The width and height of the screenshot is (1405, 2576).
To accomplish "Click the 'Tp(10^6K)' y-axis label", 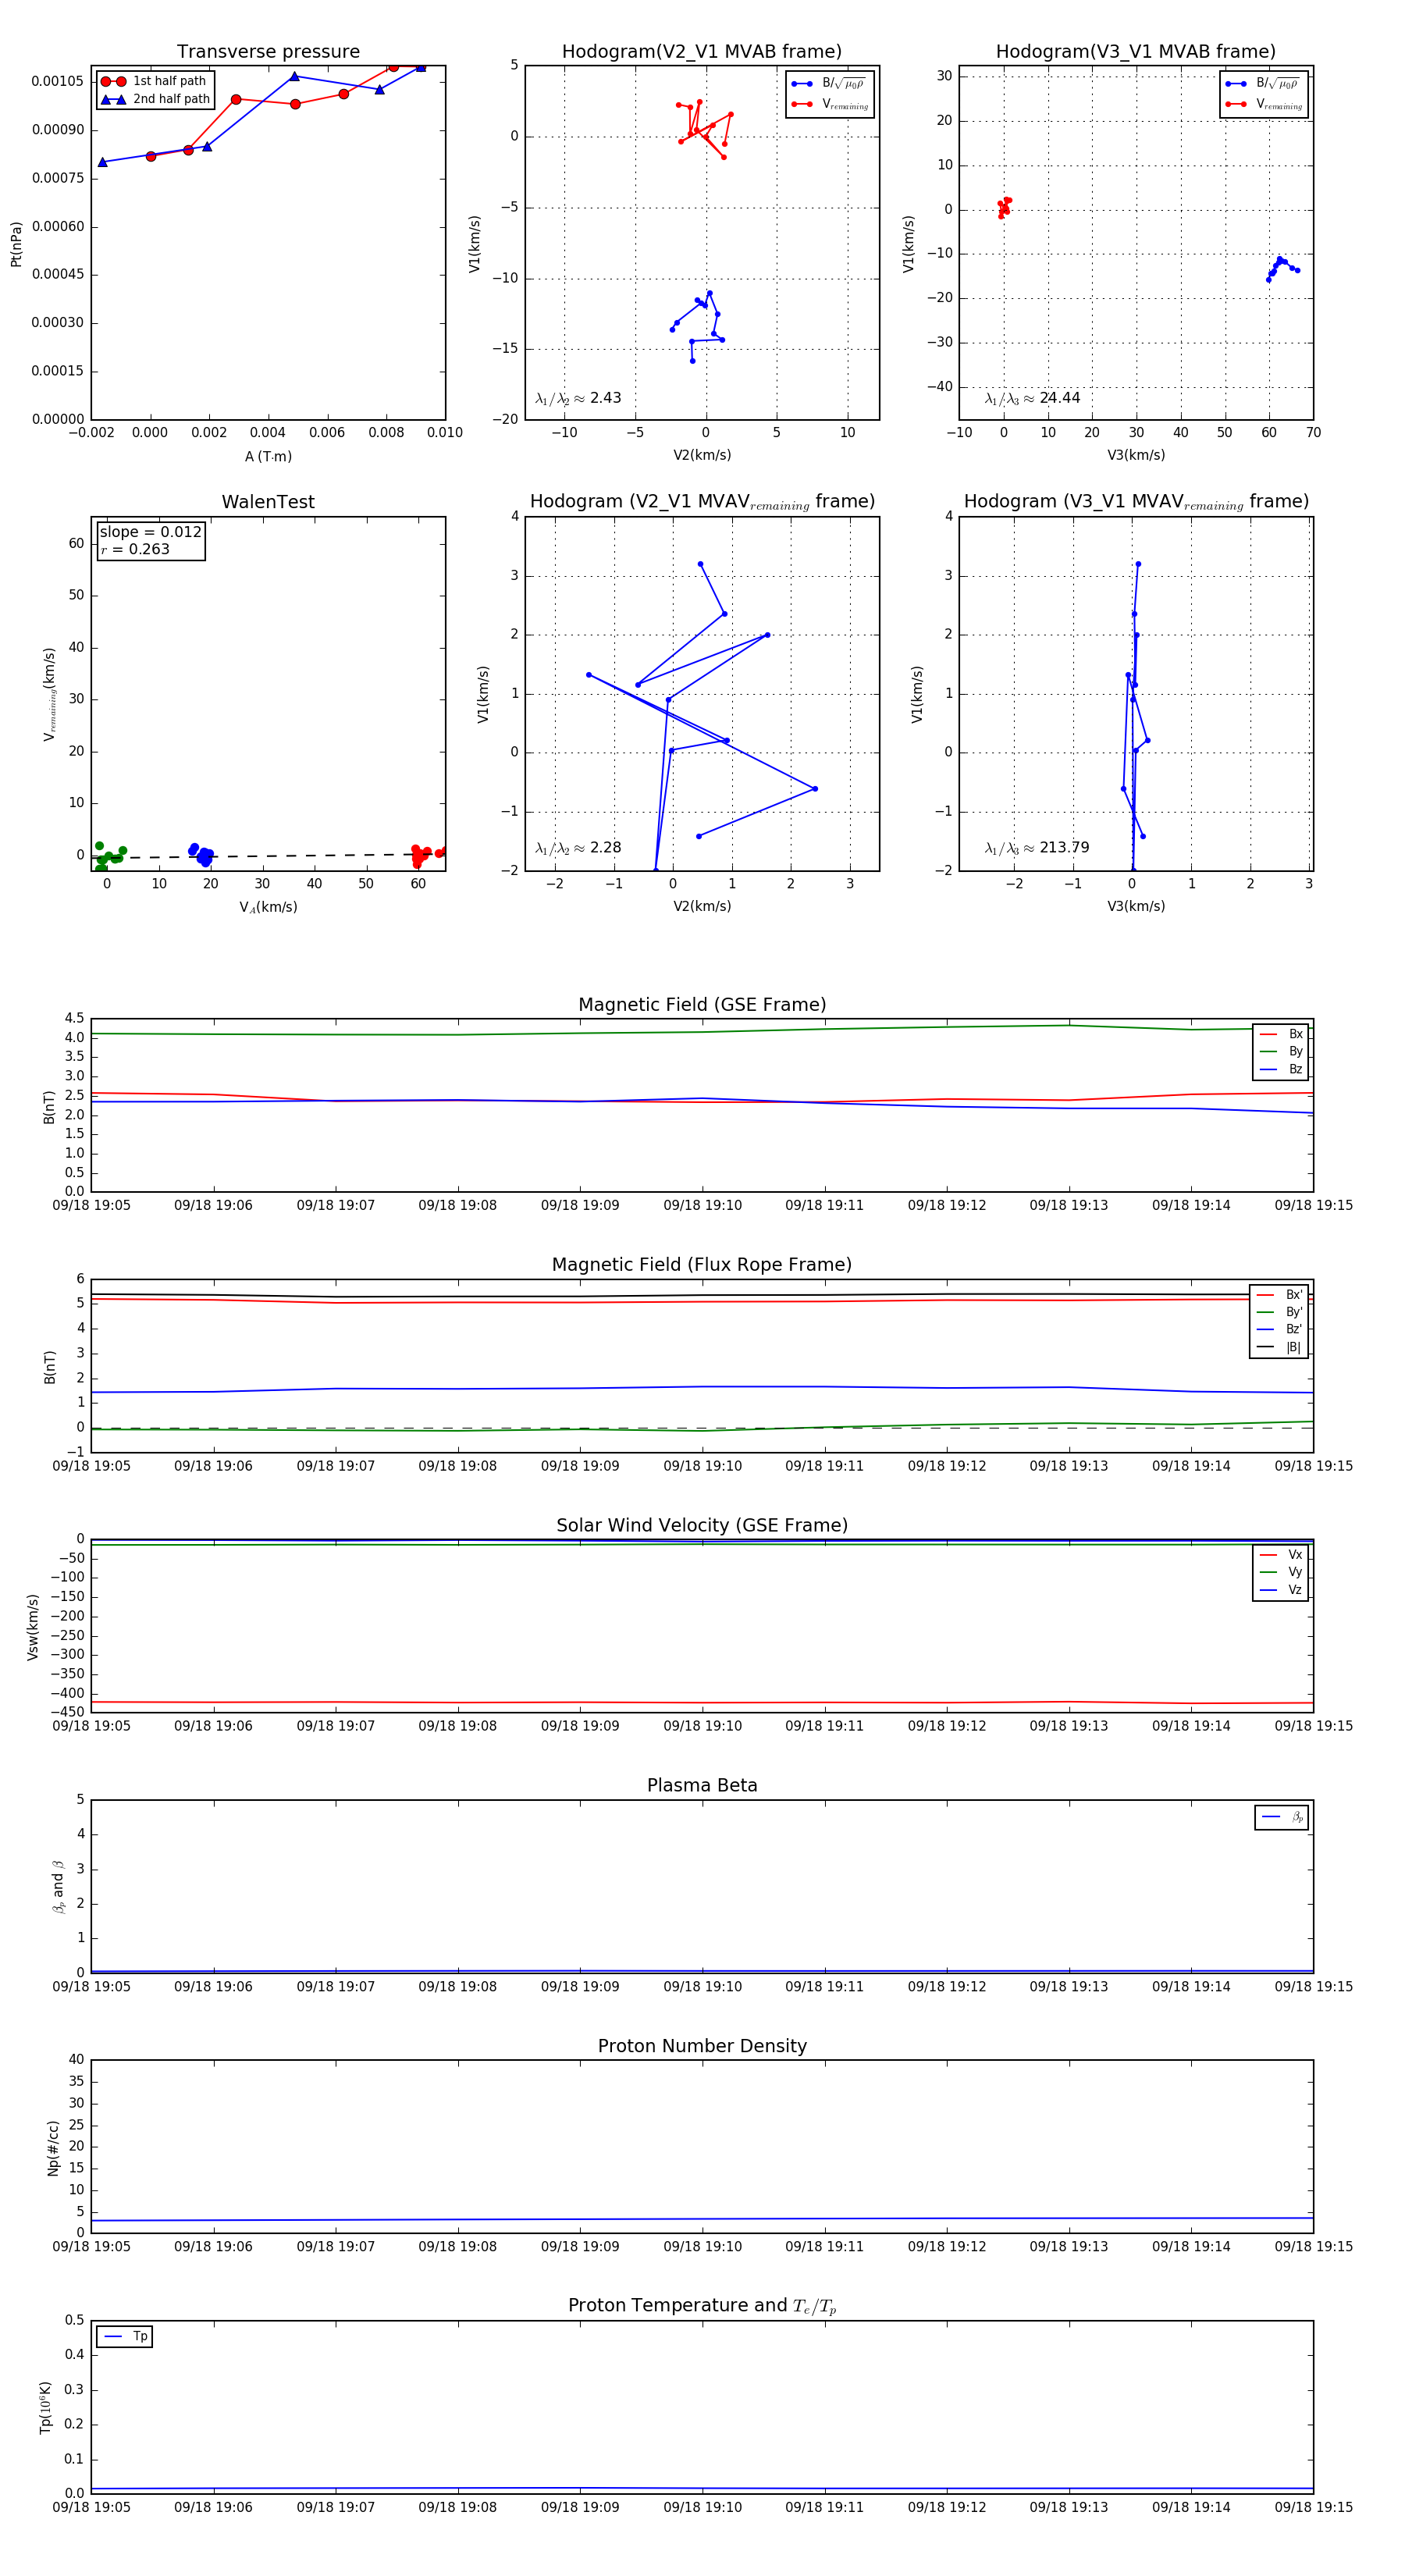I will 45,2406.
